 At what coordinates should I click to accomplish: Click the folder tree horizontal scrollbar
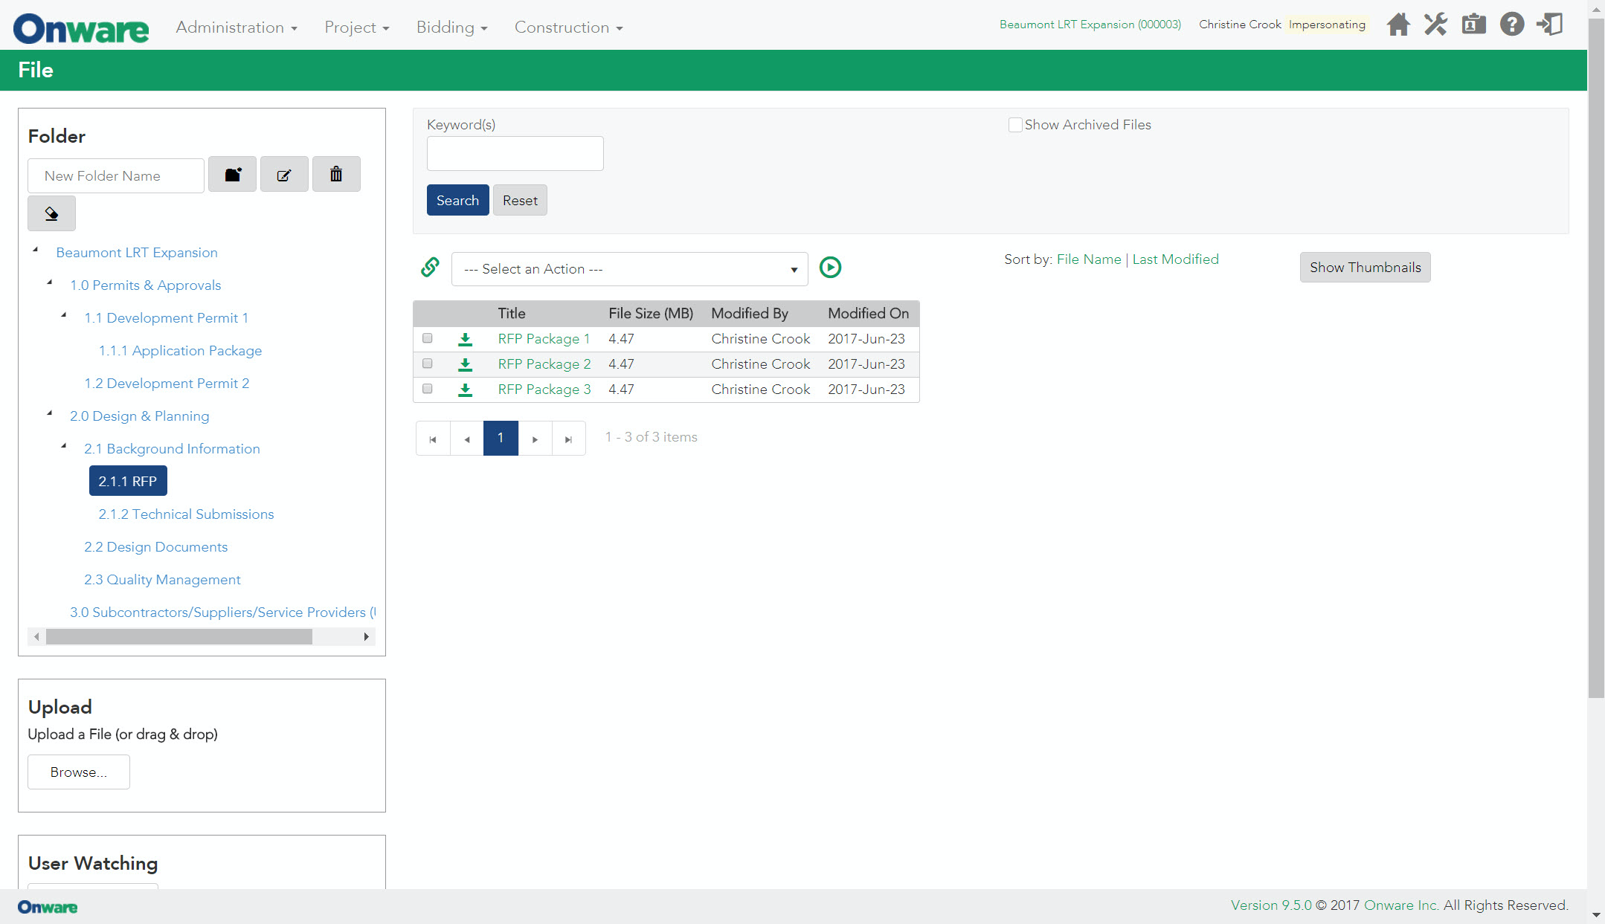pyautogui.click(x=178, y=637)
